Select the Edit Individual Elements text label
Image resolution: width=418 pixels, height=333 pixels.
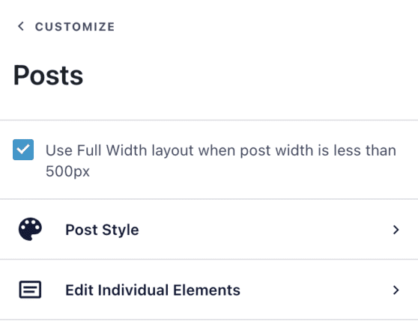[x=153, y=290]
